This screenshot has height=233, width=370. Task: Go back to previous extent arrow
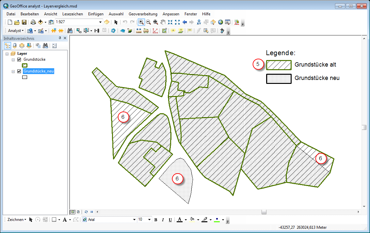pos(185,22)
